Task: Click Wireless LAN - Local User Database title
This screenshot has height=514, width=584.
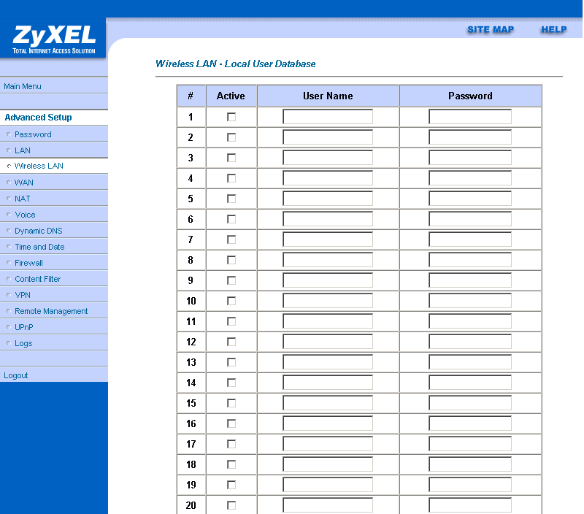Action: pos(235,64)
